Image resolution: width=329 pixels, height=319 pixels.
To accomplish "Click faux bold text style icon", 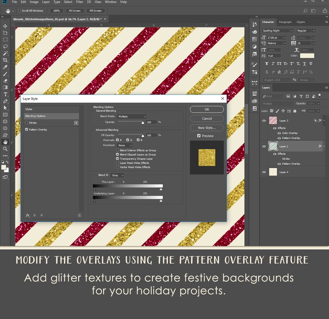I will pyautogui.click(x=267, y=64).
